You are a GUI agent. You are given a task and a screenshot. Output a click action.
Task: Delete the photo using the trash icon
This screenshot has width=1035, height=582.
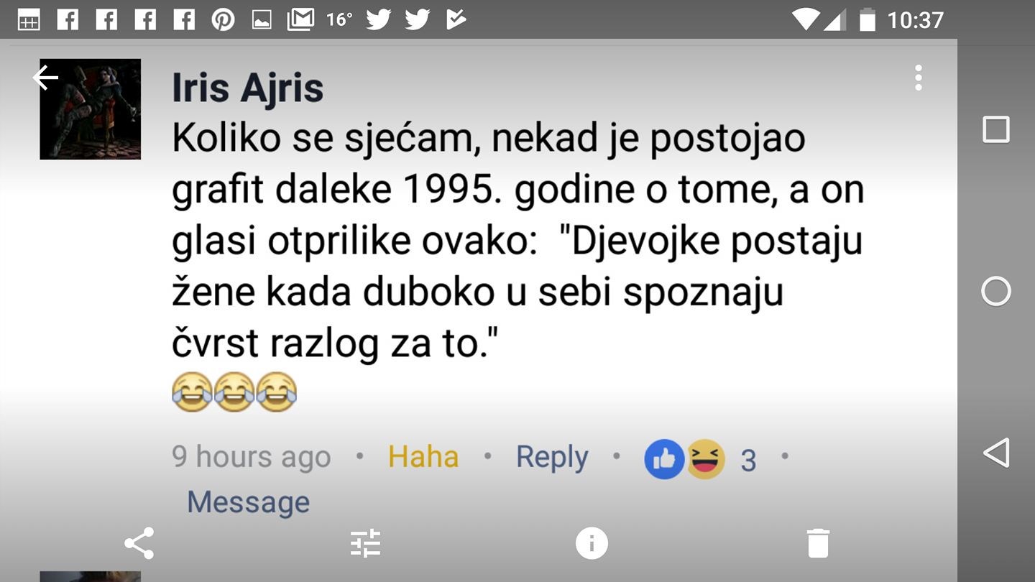point(817,544)
